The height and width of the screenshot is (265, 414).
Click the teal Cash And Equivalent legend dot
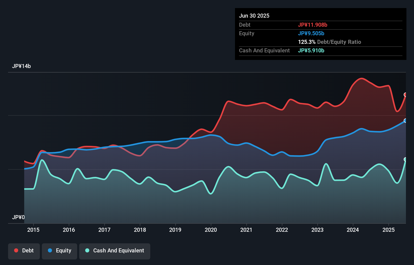point(87,250)
